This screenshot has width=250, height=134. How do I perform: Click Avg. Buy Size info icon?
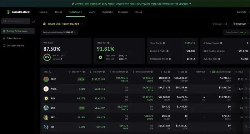click(x=219, y=59)
